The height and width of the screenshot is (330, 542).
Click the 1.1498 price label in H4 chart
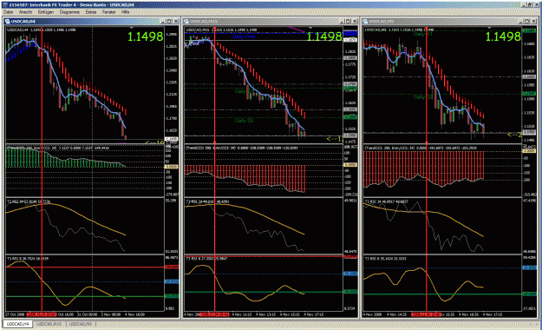tap(145, 36)
